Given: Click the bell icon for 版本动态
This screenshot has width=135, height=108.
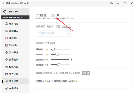Looking at the screenshot, I should coord(6,24).
